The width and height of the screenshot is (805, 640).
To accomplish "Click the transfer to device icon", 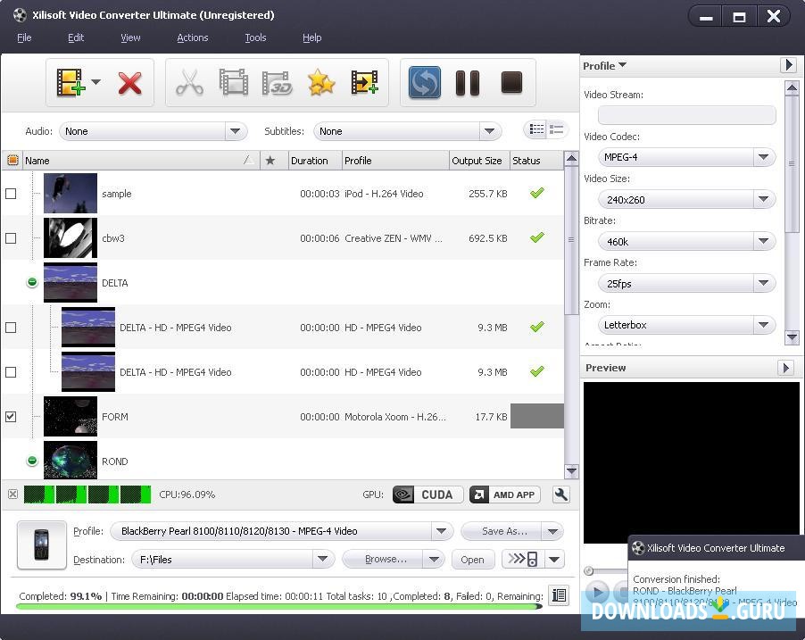I will coord(523,559).
